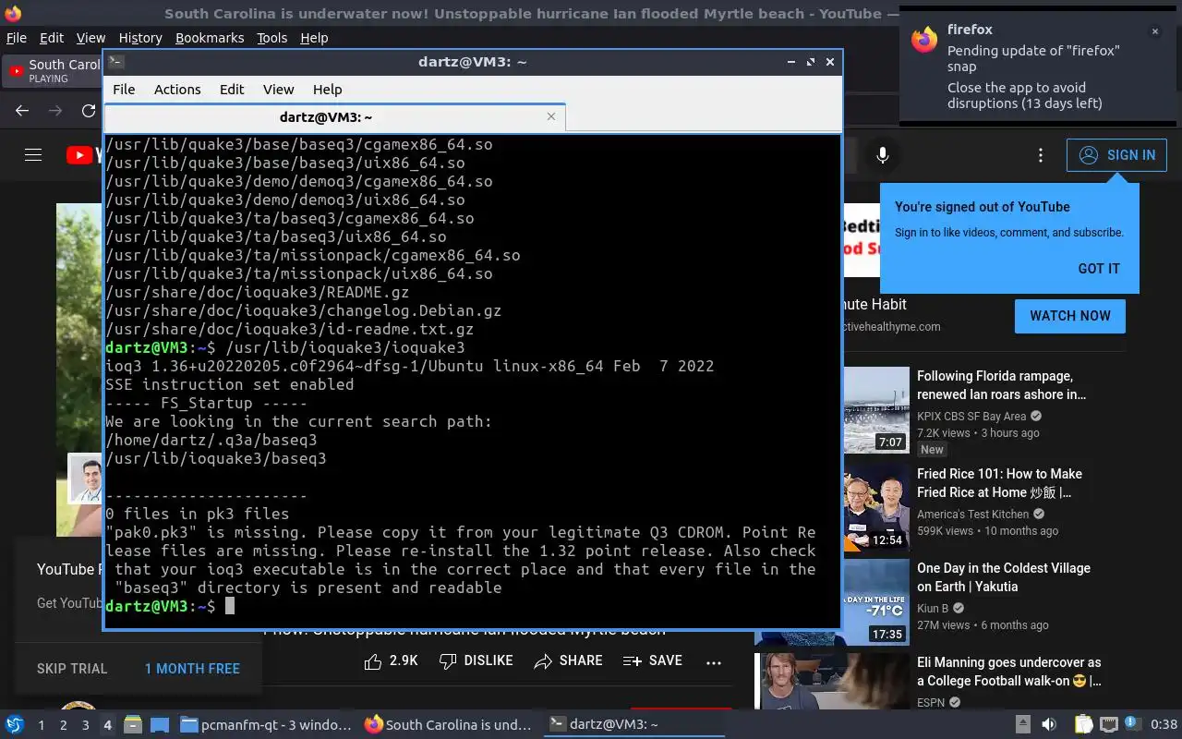1182x739 pixels.
Task: Open more actions ellipsis below video
Action: pyautogui.click(x=714, y=661)
